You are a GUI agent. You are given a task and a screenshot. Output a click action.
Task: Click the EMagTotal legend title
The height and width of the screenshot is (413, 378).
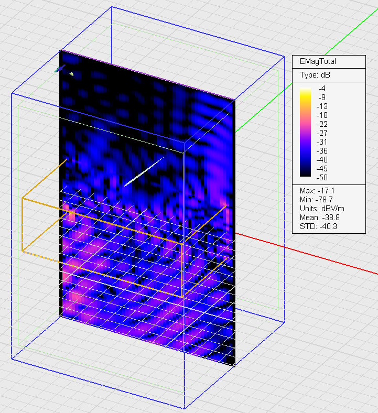318,61
